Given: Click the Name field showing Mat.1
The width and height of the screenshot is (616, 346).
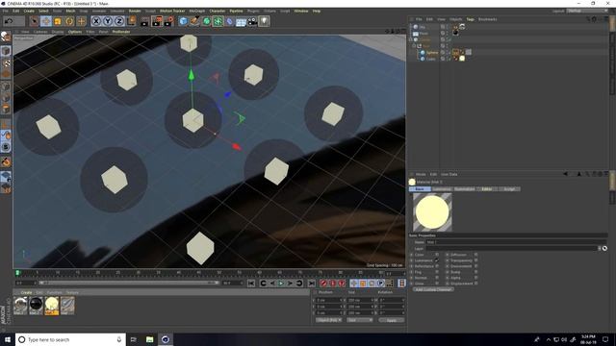Looking at the screenshot, I should click(516, 242).
